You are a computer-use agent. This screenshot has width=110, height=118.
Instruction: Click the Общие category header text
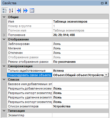(13, 17)
